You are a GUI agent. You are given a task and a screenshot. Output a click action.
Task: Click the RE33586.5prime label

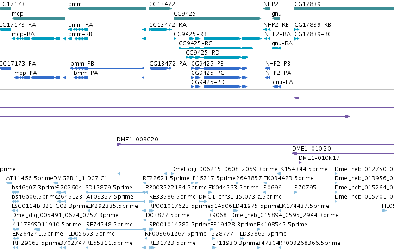[172, 197]
